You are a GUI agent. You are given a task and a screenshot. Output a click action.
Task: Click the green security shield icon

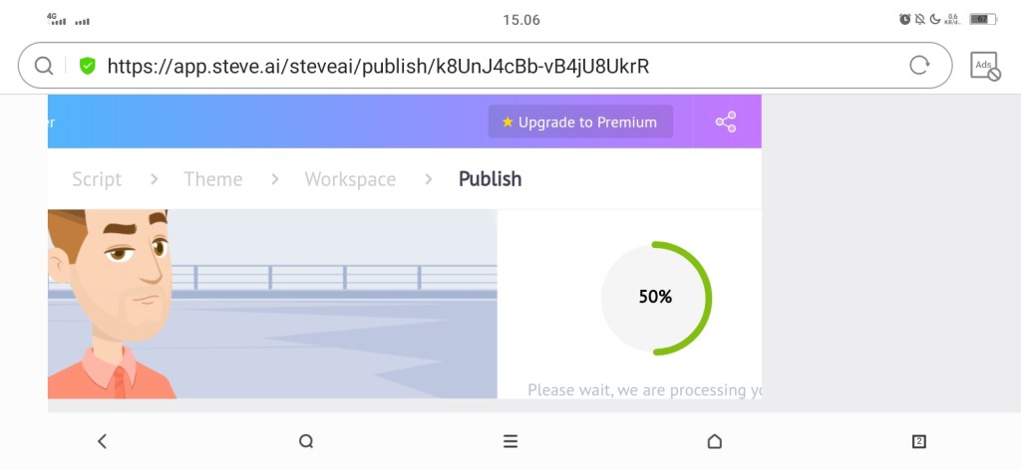pyautogui.click(x=88, y=66)
